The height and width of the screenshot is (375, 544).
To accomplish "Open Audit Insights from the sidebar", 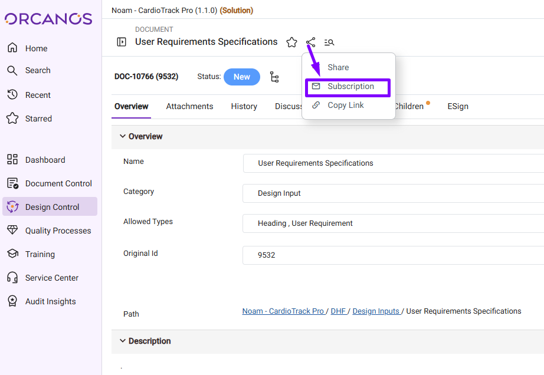I will click(x=50, y=301).
